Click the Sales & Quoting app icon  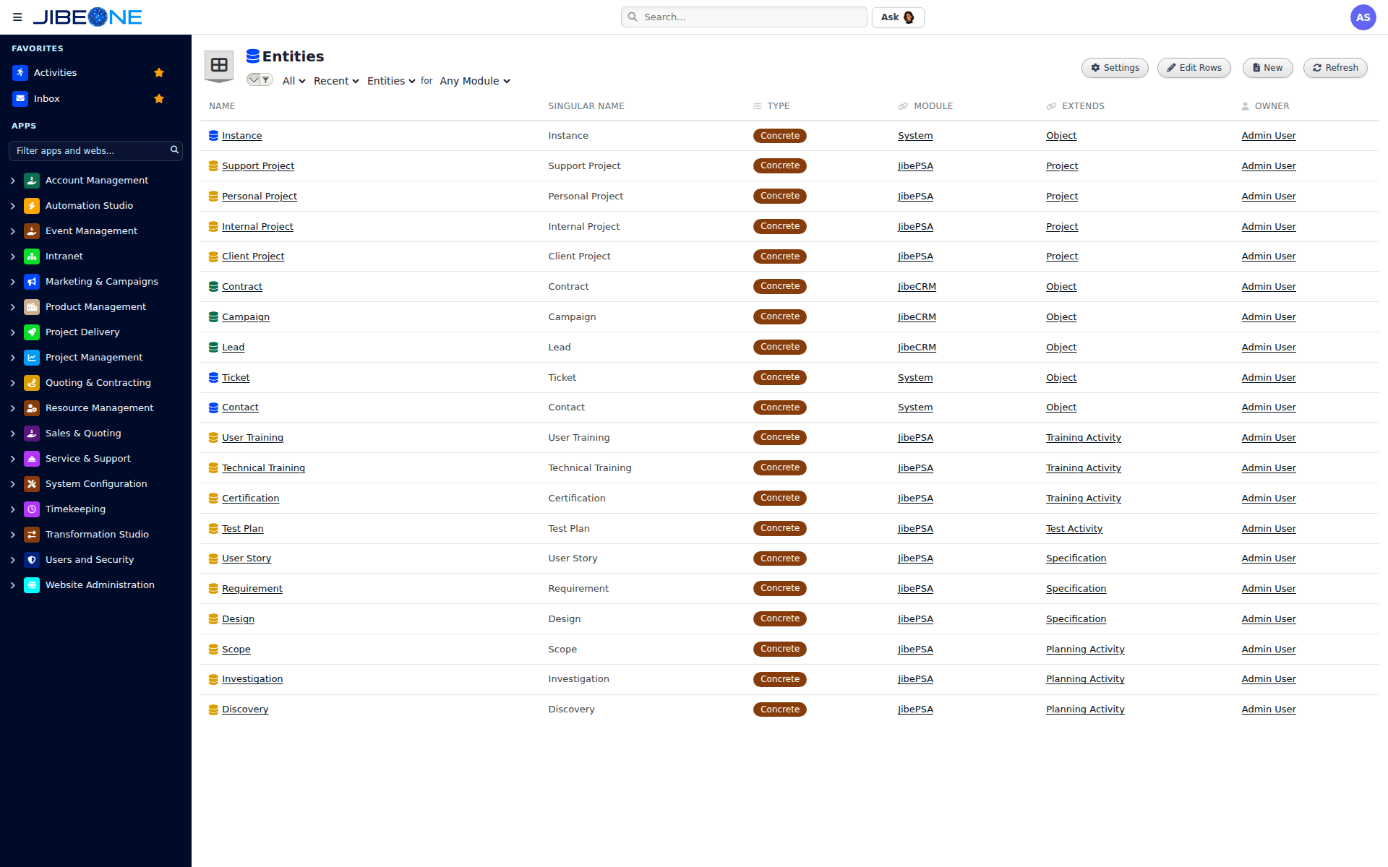[32, 433]
